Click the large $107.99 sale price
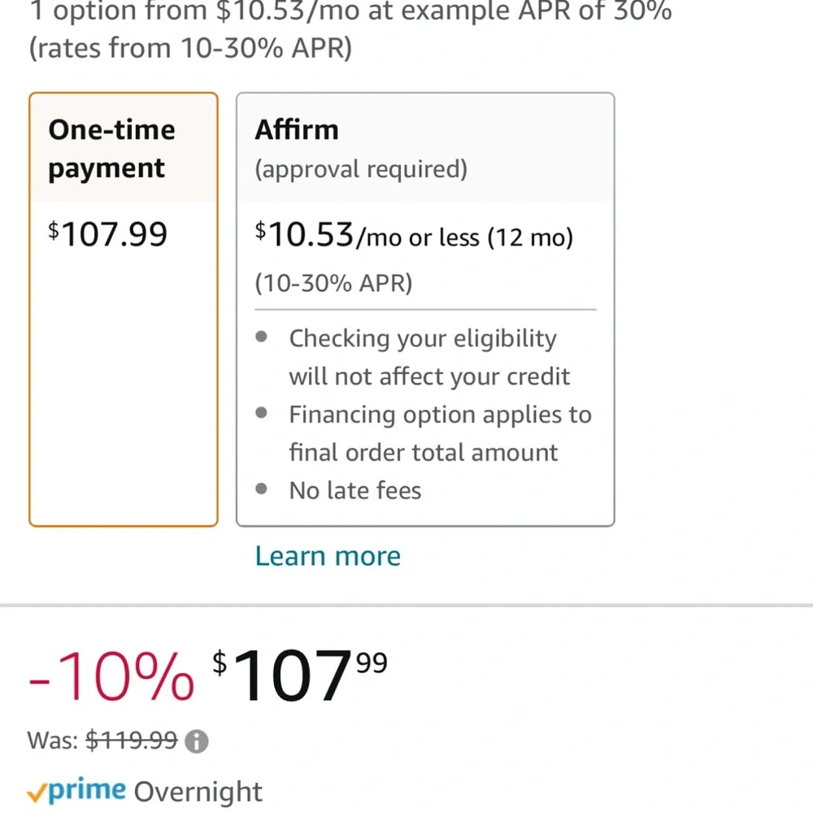This screenshot has width=813, height=813. tap(300, 676)
